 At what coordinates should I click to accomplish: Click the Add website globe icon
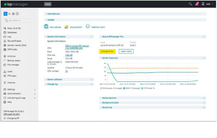coord(46,26)
